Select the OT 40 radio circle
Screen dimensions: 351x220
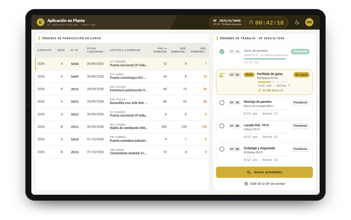(222, 126)
